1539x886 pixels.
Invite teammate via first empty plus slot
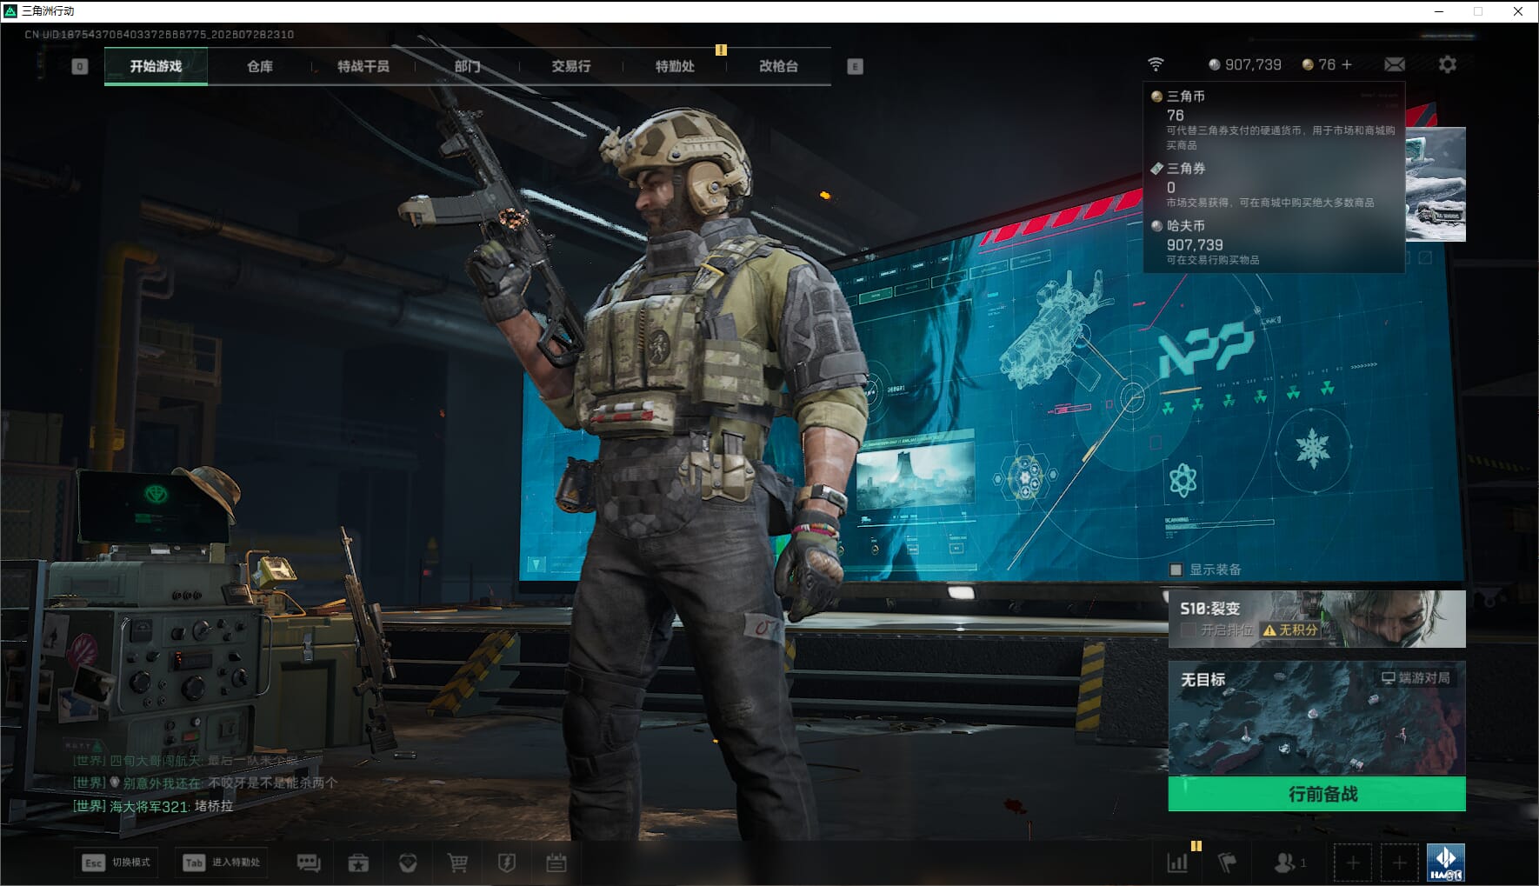coord(1353,863)
